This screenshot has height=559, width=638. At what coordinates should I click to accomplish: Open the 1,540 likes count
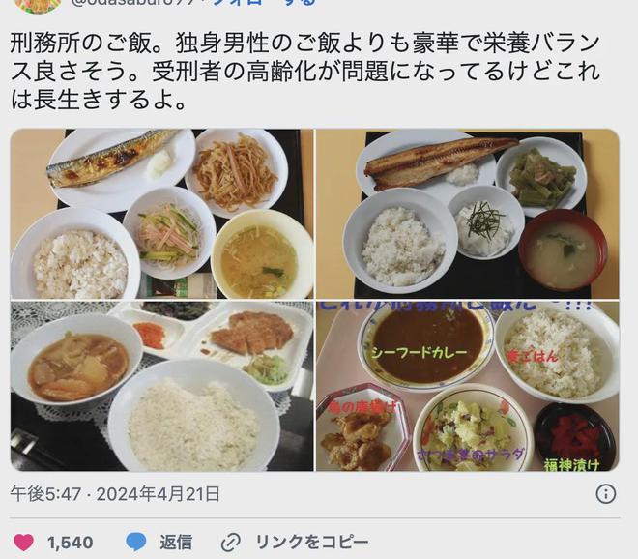[x=70, y=543]
